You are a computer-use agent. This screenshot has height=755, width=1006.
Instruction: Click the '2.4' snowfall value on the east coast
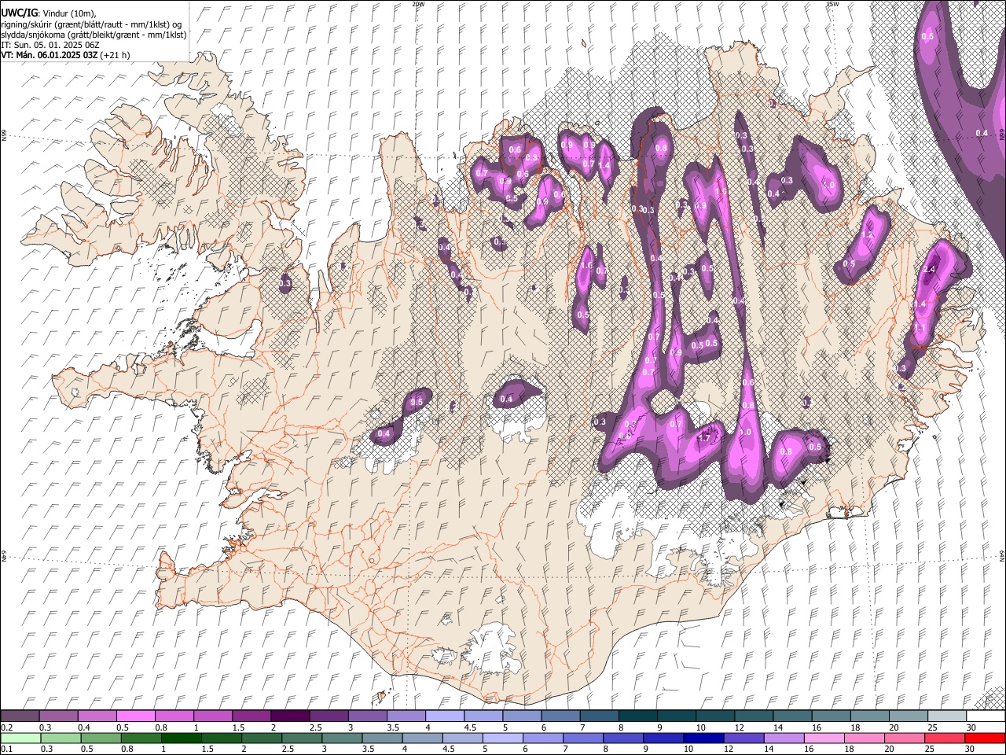930,270
